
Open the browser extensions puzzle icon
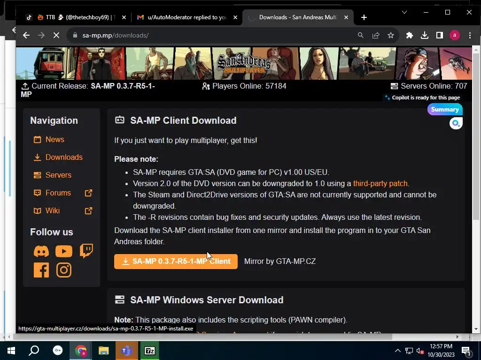pos(410,35)
